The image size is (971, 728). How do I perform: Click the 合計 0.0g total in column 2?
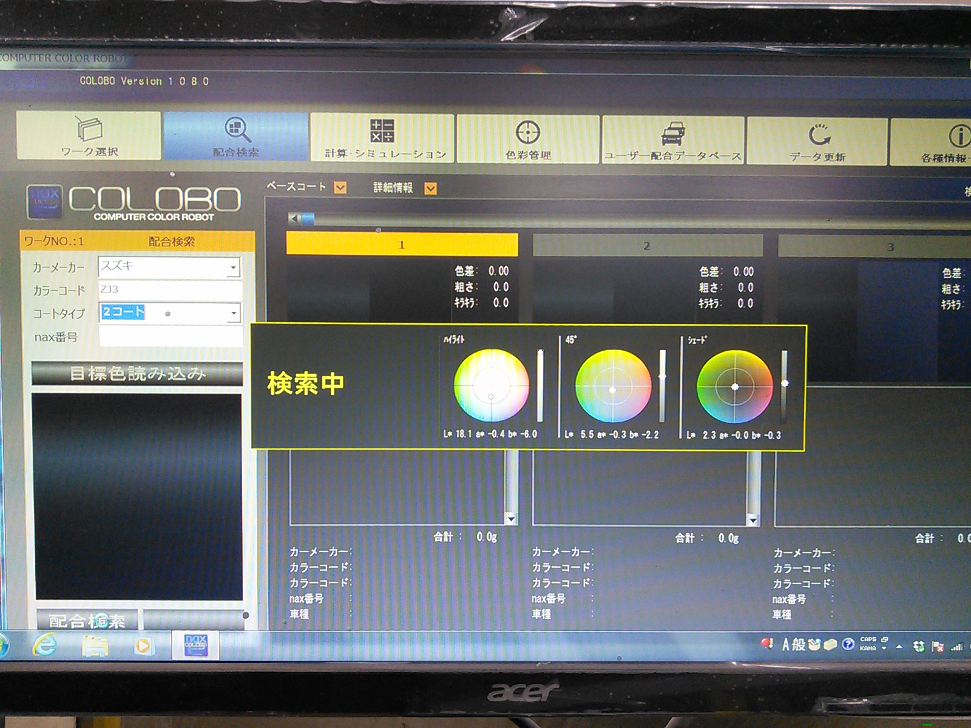coord(707,538)
